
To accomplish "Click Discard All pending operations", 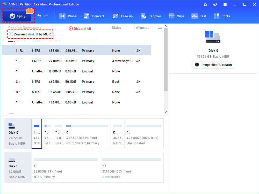I will (x=80, y=28).
